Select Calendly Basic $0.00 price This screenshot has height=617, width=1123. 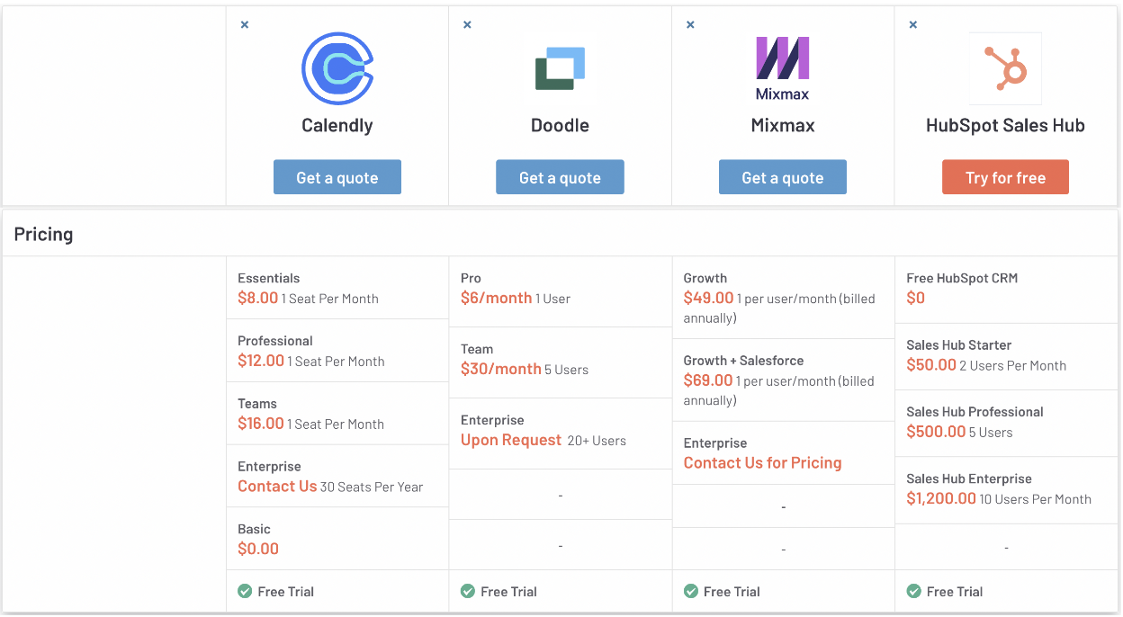pos(258,549)
